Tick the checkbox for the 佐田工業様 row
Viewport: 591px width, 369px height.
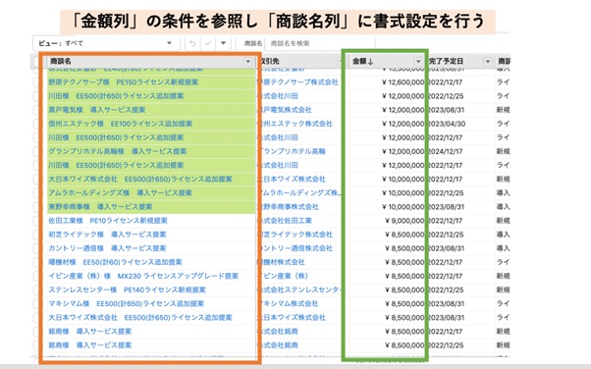[x=36, y=221]
